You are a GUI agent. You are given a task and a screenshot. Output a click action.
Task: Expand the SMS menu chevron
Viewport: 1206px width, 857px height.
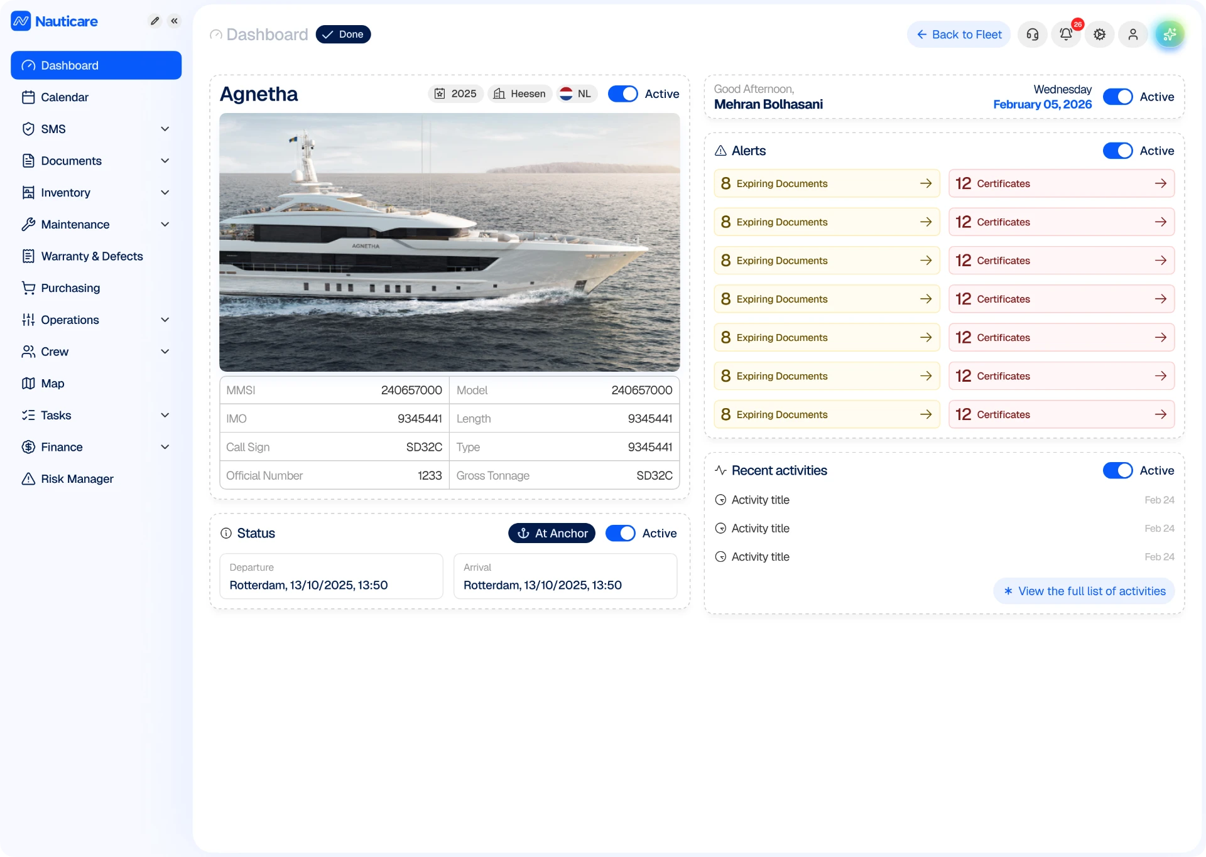pos(165,129)
